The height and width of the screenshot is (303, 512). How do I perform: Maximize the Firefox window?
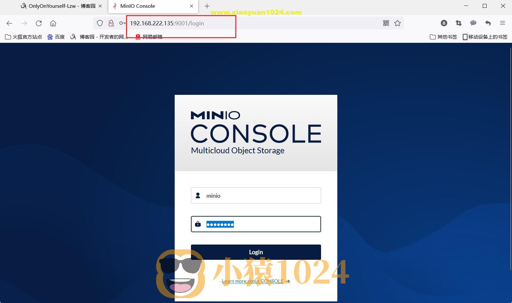point(485,6)
